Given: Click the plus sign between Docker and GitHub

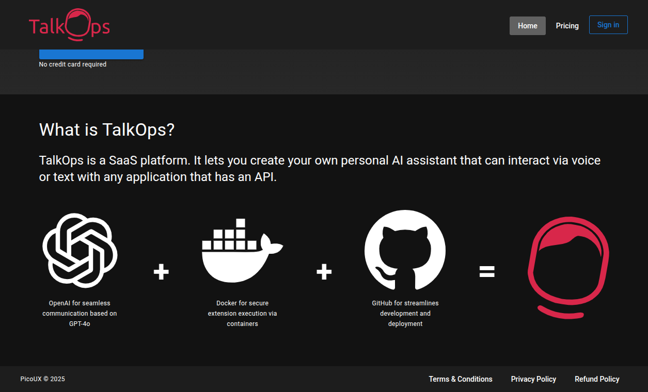Looking at the screenshot, I should [x=324, y=271].
